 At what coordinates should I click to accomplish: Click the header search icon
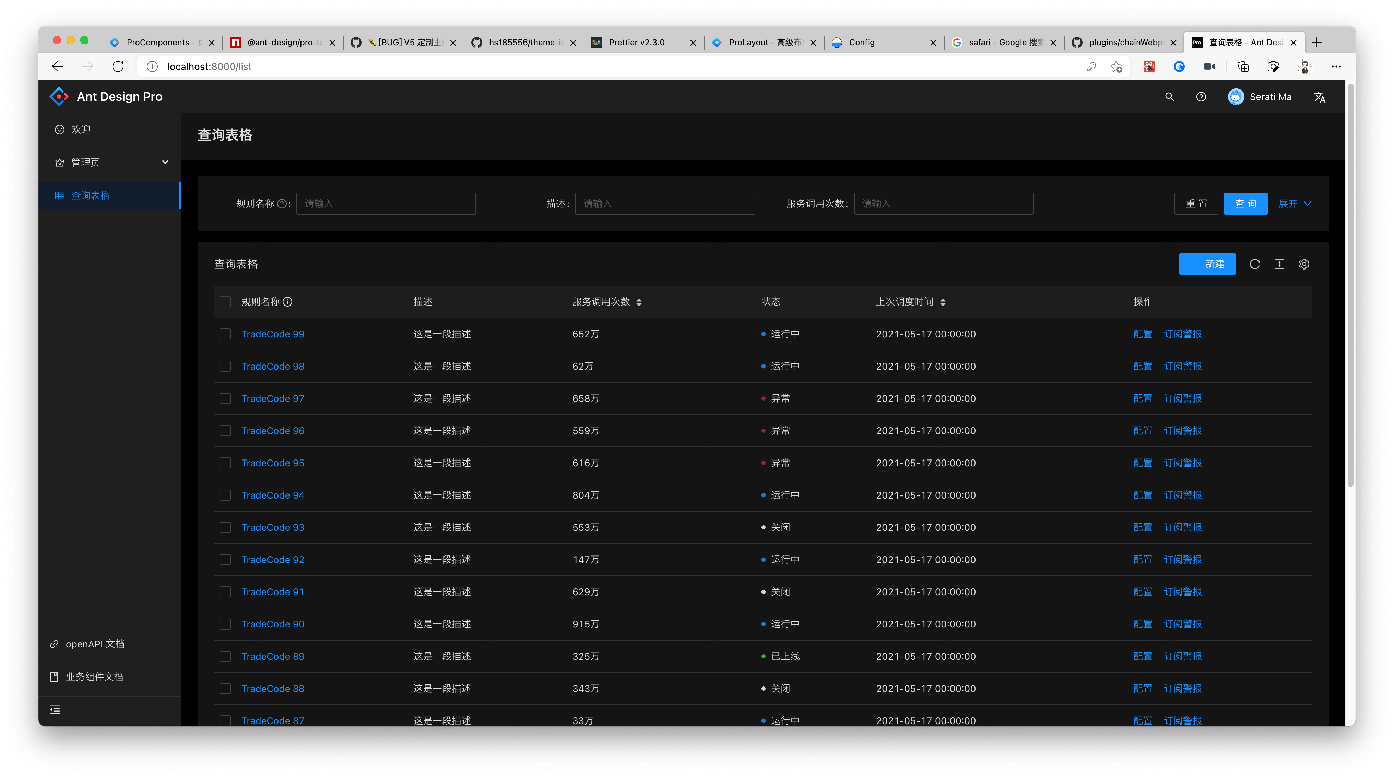(1169, 97)
